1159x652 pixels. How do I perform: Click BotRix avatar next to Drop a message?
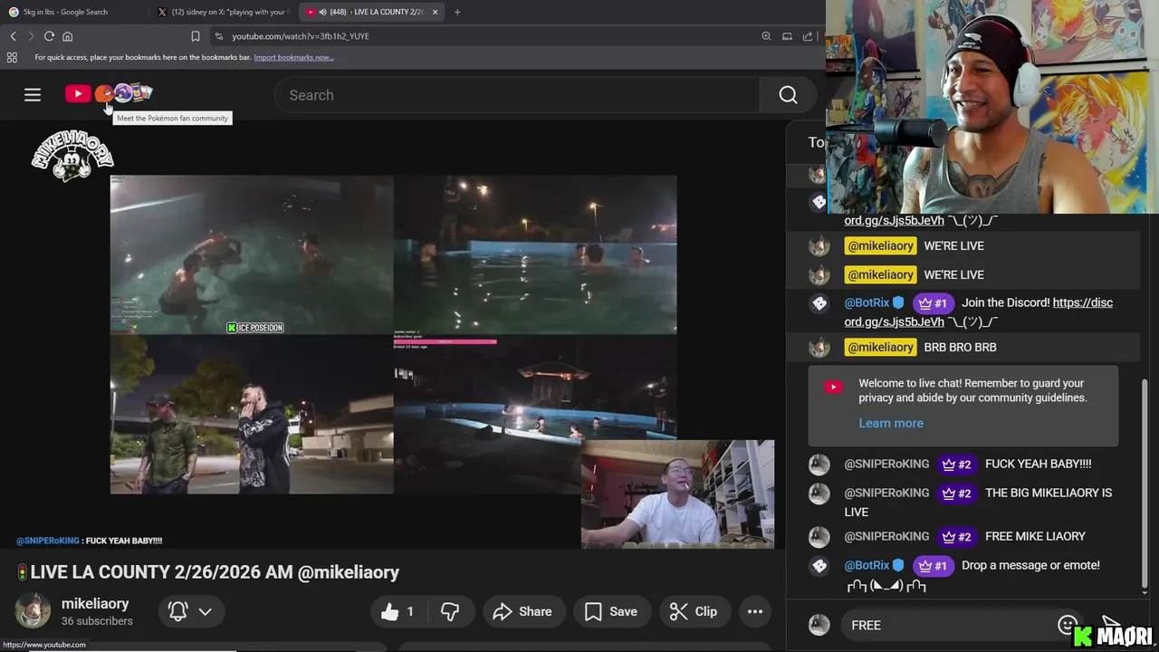point(819,566)
